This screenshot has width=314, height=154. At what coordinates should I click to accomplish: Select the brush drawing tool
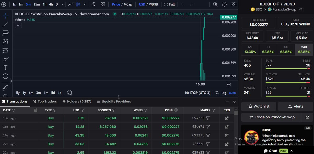point(5,59)
